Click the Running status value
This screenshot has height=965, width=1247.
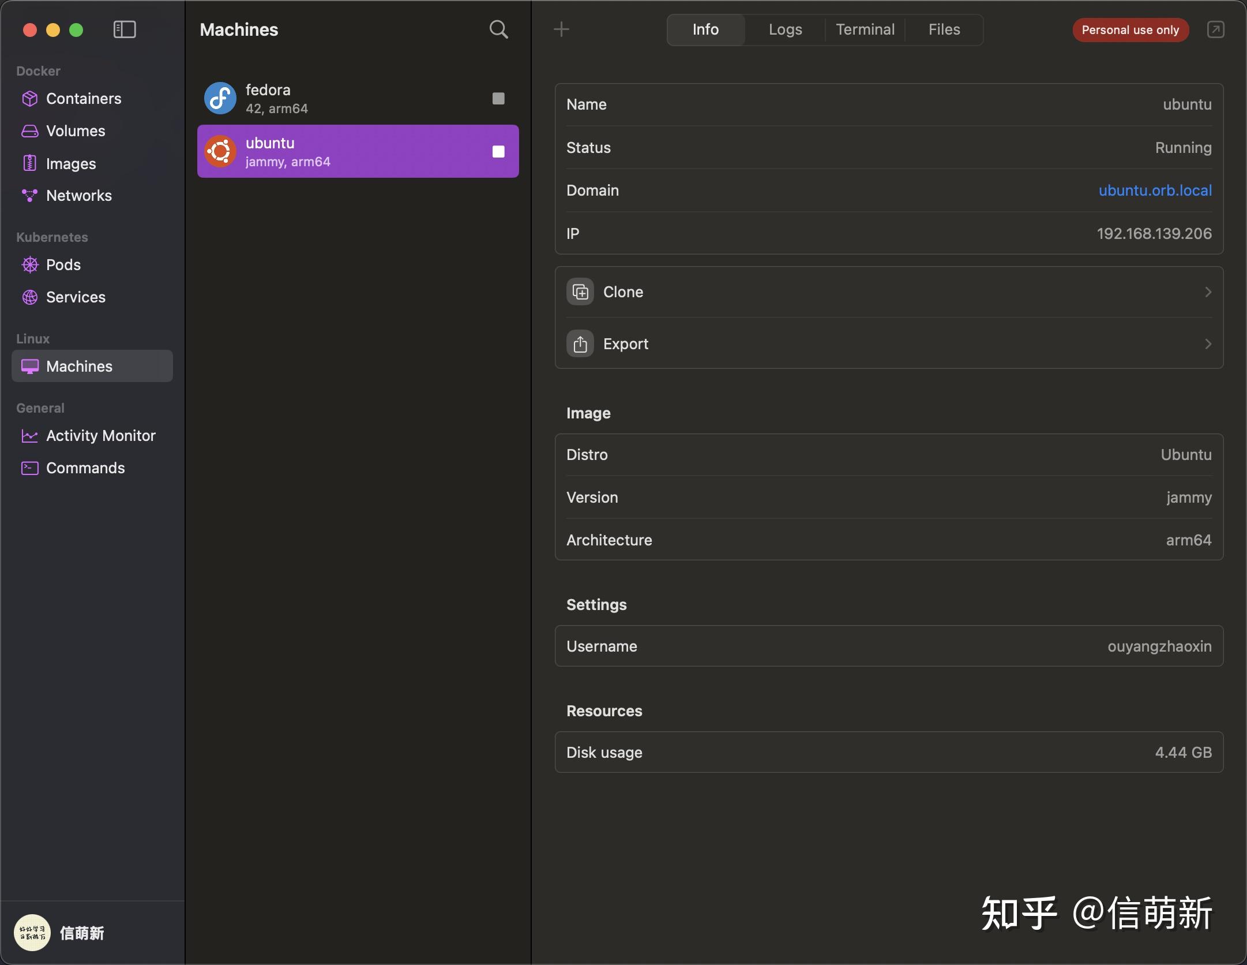[1183, 148]
